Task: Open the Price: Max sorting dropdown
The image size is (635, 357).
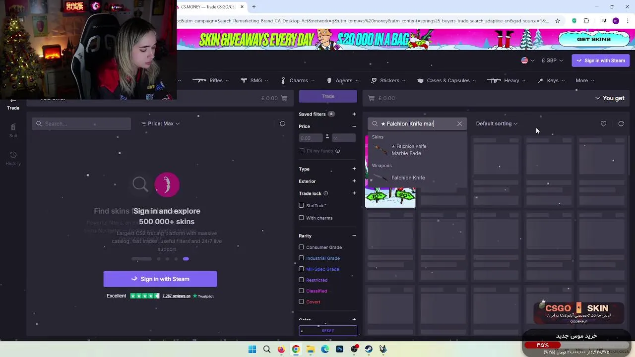Action: [160, 123]
